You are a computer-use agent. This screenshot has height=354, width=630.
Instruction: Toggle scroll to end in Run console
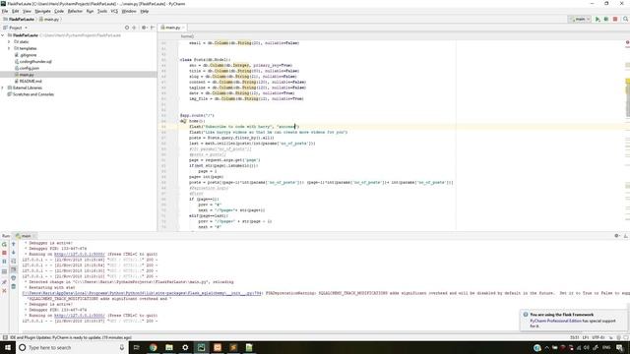click(13, 269)
